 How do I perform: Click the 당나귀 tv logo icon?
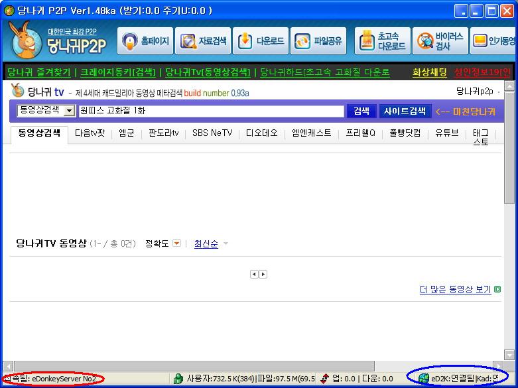tap(17, 90)
